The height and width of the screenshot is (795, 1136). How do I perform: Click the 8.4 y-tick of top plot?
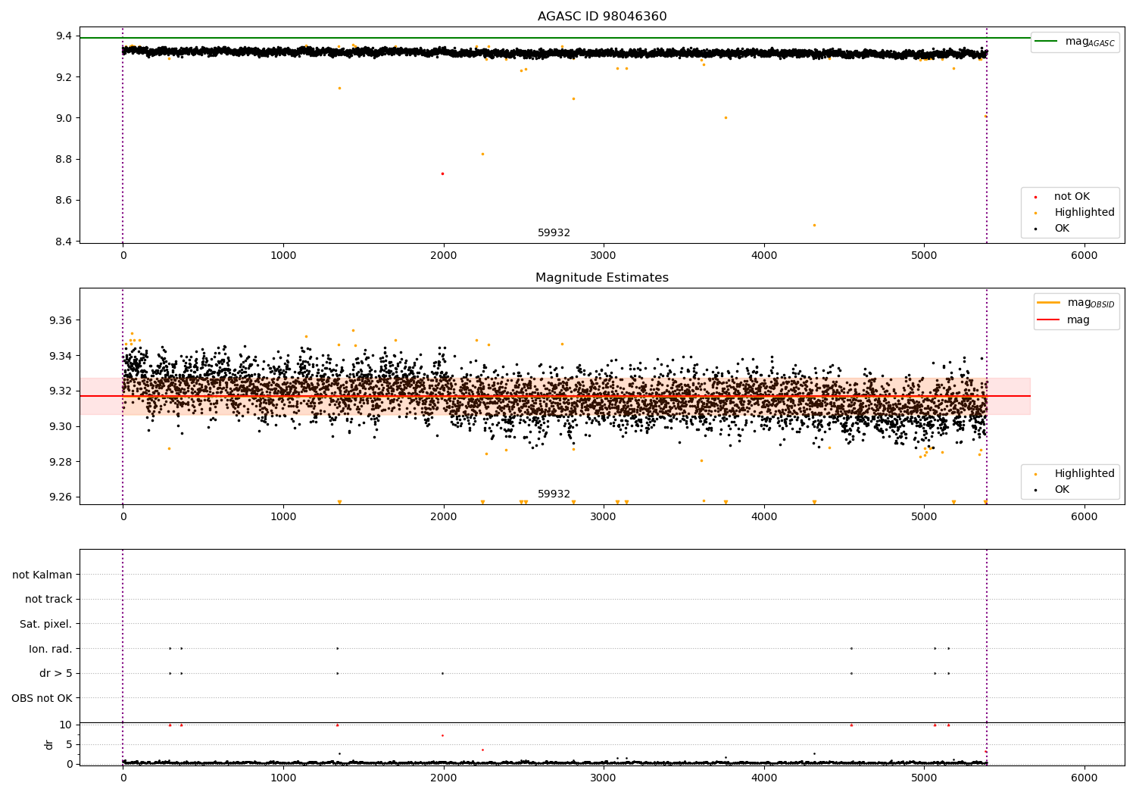pyautogui.click(x=64, y=242)
